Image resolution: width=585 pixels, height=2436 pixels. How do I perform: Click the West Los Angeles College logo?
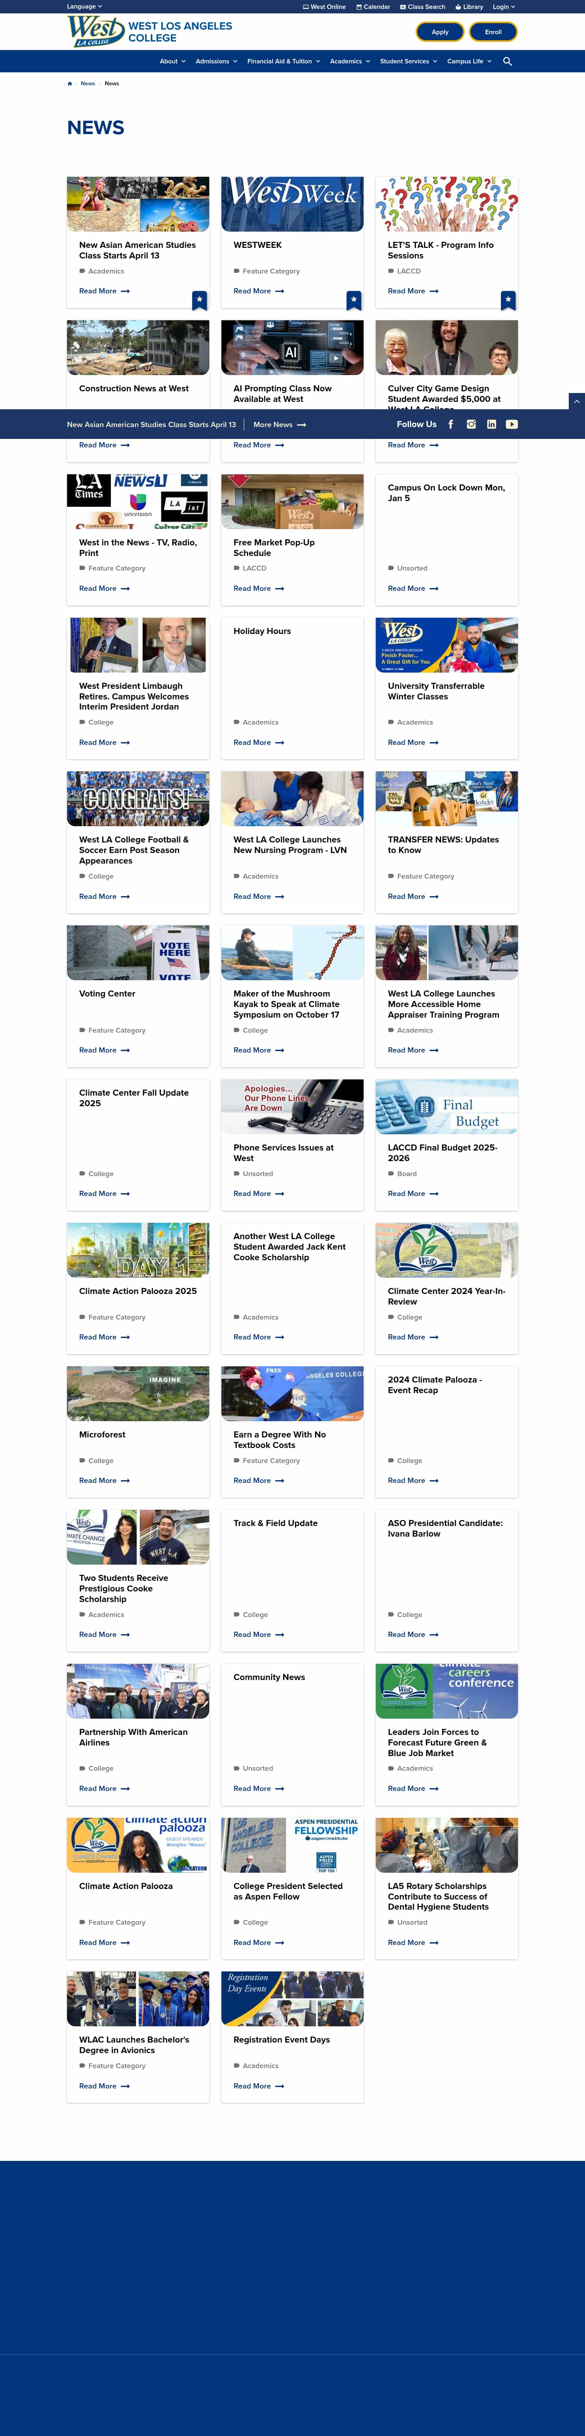click(x=149, y=31)
